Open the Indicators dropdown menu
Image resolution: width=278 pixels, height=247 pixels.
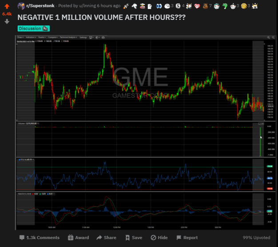coord(31,37)
